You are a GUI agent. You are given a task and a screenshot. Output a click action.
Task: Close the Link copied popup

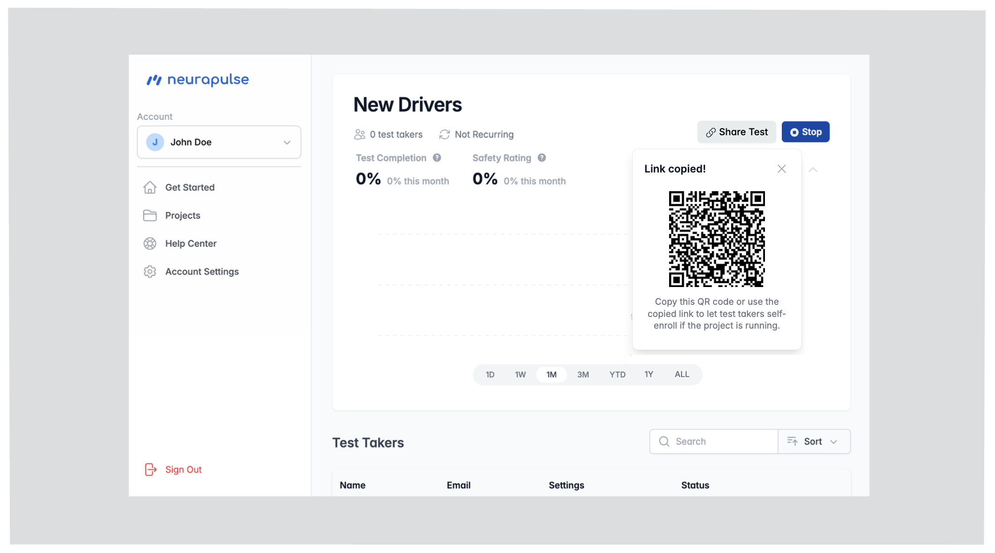782,169
